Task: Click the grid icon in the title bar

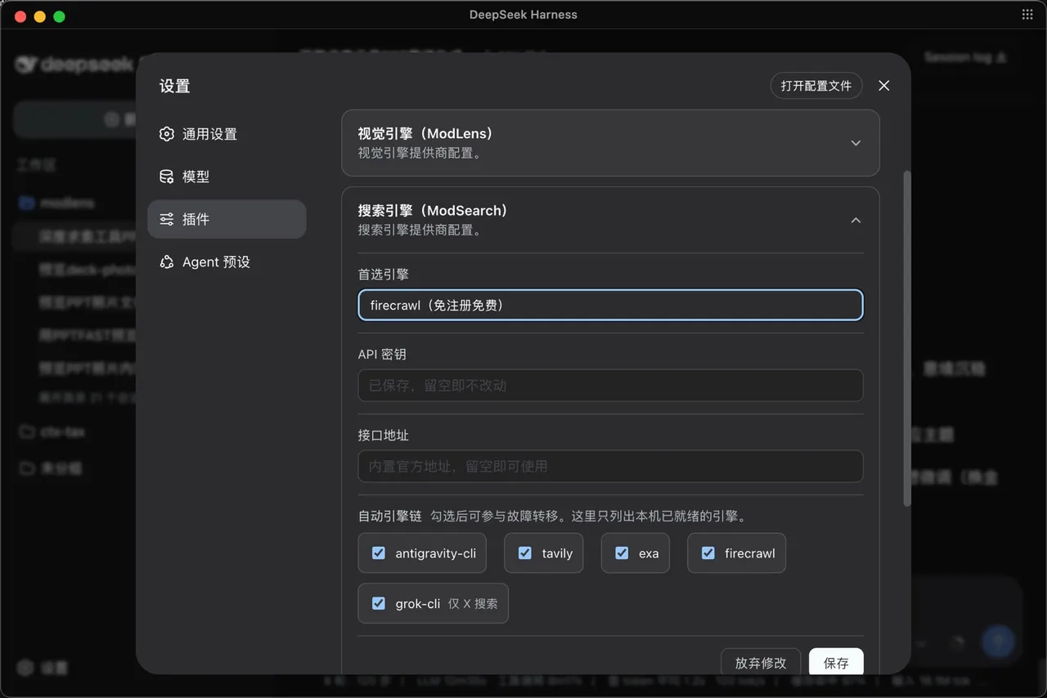Action: pyautogui.click(x=1027, y=15)
